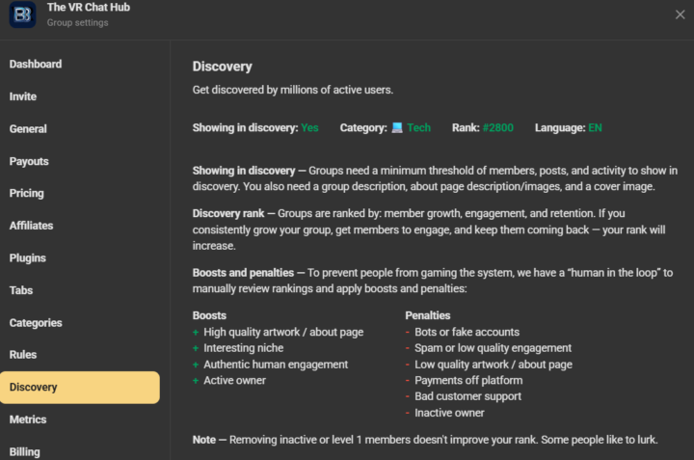Viewport: 694px width, 460px height.
Task: Click the green 'Yes' discovery status
Action: click(x=309, y=128)
